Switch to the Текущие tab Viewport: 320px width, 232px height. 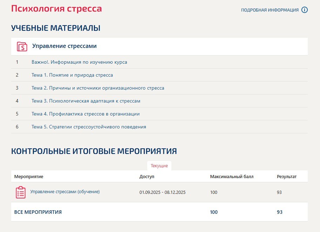[x=159, y=166]
